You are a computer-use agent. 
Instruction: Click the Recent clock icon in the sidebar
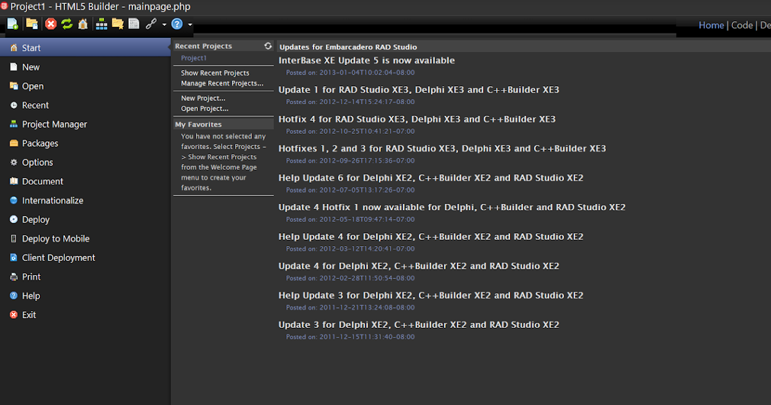point(13,105)
